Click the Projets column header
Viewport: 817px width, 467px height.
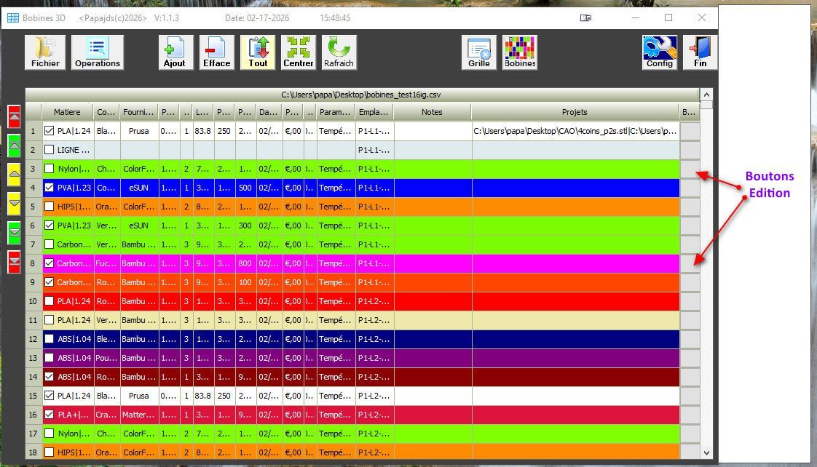click(575, 112)
